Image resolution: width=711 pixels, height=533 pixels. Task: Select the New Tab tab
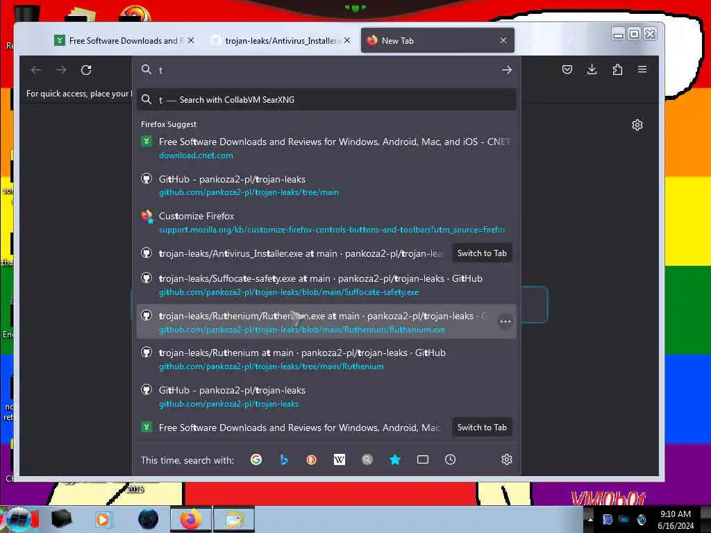point(437,40)
